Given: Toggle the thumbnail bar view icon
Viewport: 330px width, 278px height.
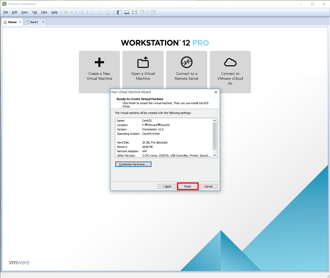Looking at the screenshot, I should pyautogui.click(x=127, y=12).
